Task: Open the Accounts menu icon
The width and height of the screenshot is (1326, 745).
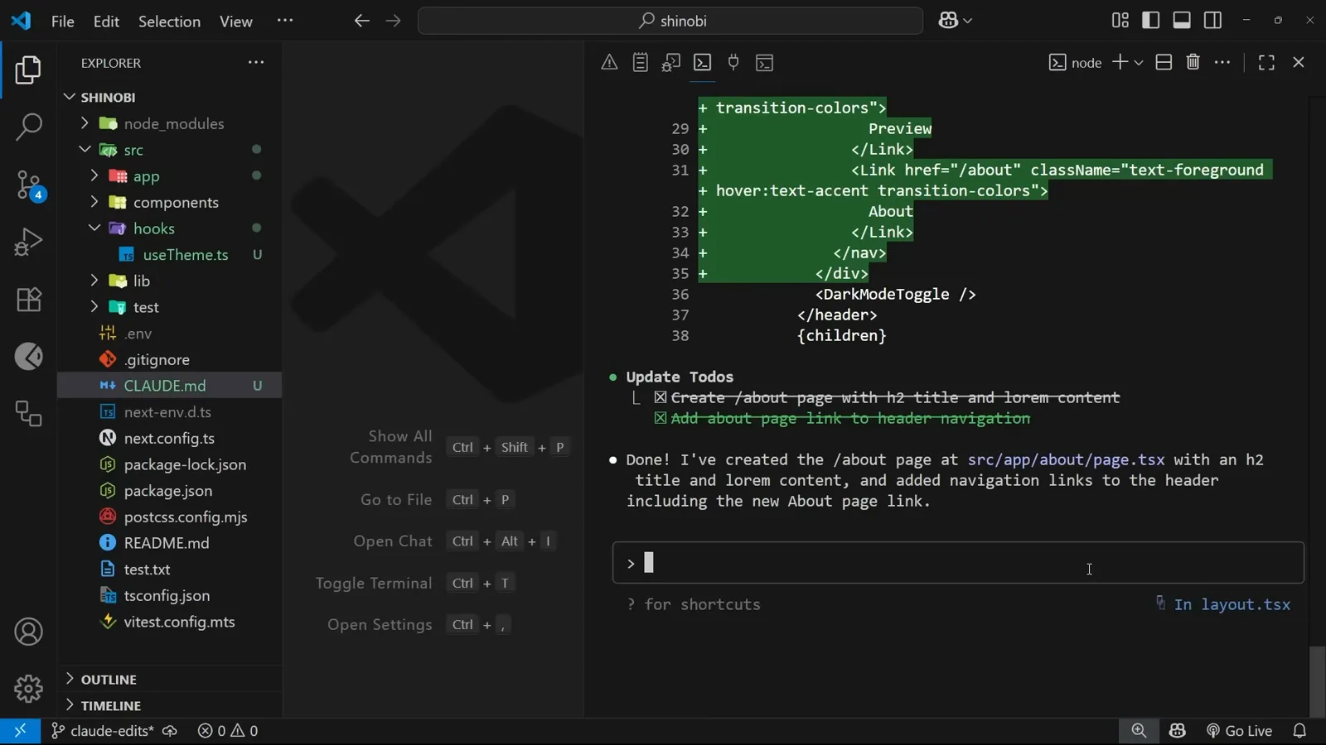Action: [28, 632]
